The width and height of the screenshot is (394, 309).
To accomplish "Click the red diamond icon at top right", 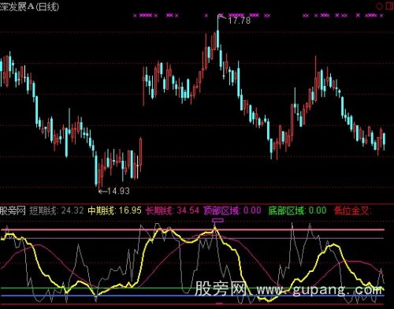I will (x=380, y=6).
